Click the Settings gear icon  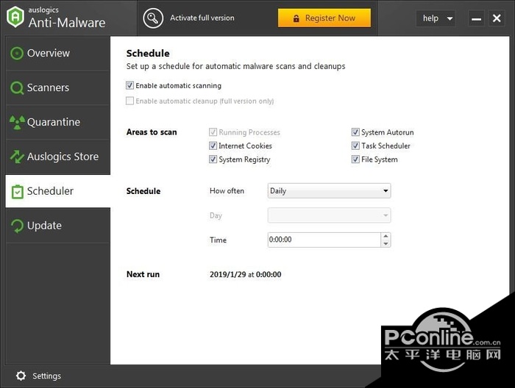coord(20,376)
